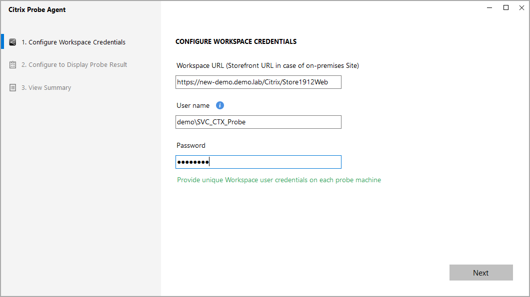Click the Workspace URL field label
This screenshot has height=297, width=530.
(x=267, y=65)
